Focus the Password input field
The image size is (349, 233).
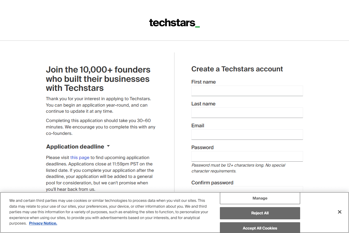coord(247,156)
